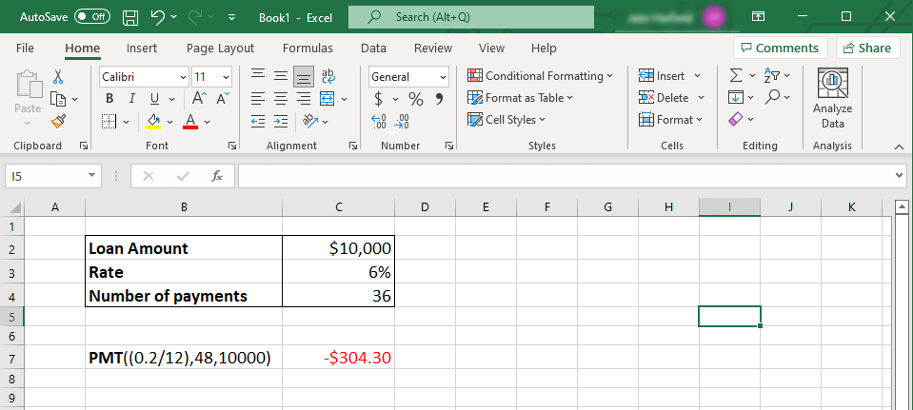The width and height of the screenshot is (913, 410).
Task: Set Middle Align for cell
Action: tap(281, 76)
